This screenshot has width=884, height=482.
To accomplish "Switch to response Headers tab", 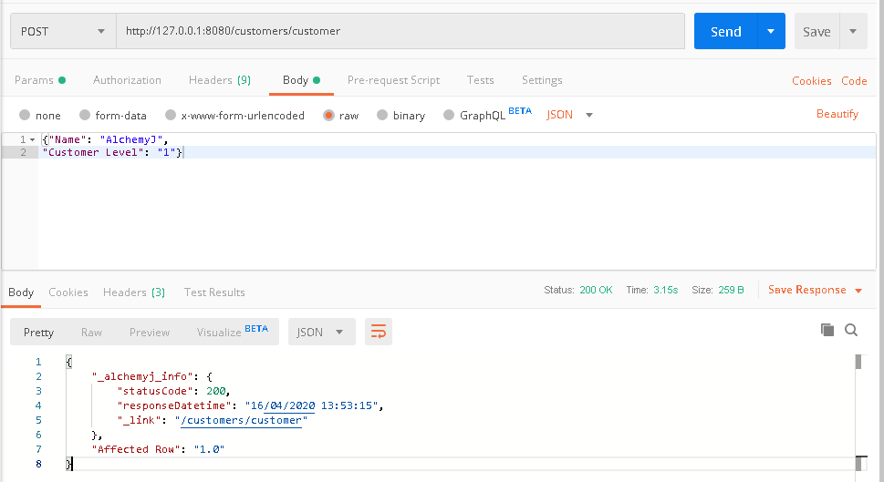I will click(x=133, y=292).
